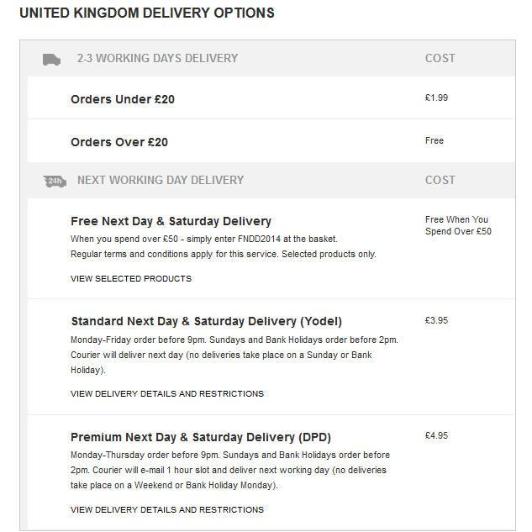Open Yodel delivery details and restrictions link
532x532 pixels.
pos(167,394)
